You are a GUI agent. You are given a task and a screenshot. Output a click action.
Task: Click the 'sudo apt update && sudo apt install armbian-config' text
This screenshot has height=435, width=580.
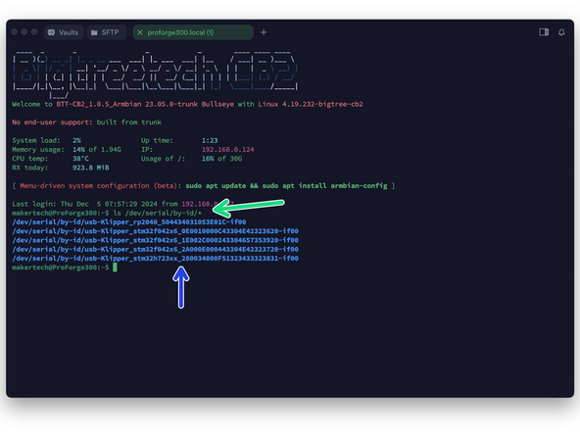(286, 186)
